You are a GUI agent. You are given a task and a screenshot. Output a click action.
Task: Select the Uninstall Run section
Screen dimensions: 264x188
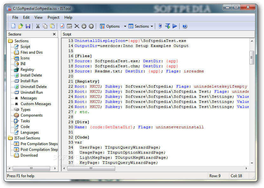[32, 92]
